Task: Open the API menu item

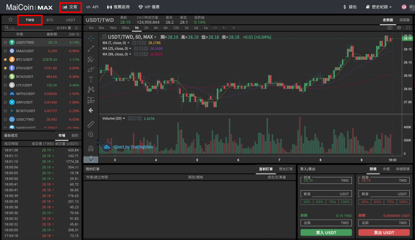Action: click(x=92, y=7)
